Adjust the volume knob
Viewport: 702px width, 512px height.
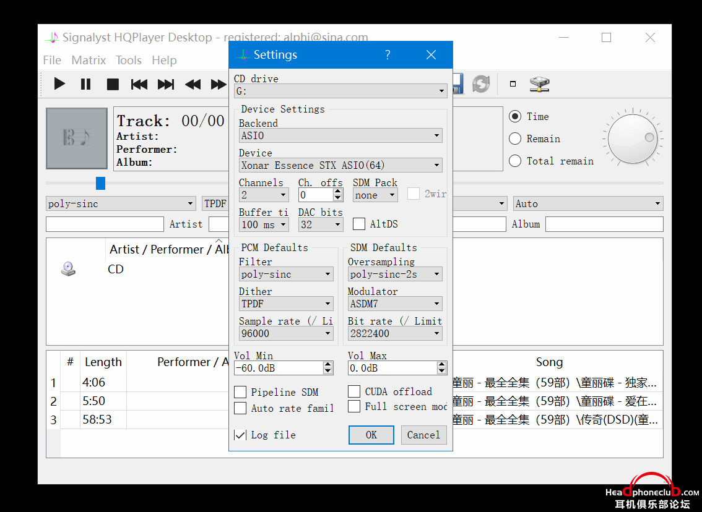click(x=633, y=138)
